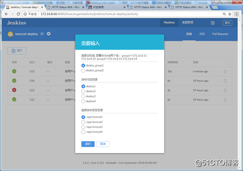Viewport: 243px width, 171px height.
Task: Click the blue run button in dialog
Action: tap(88, 144)
